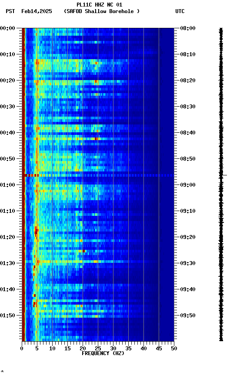Click the '08:50' UTC time label
Viewport: 240px width, 376px height.
[x=188, y=159]
